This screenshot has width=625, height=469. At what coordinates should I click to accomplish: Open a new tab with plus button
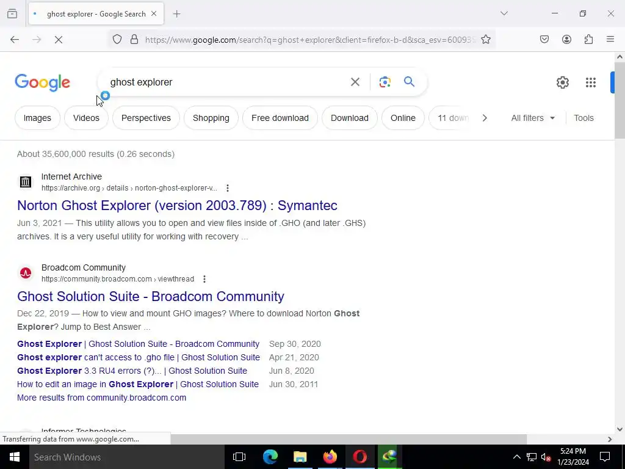coord(176,14)
